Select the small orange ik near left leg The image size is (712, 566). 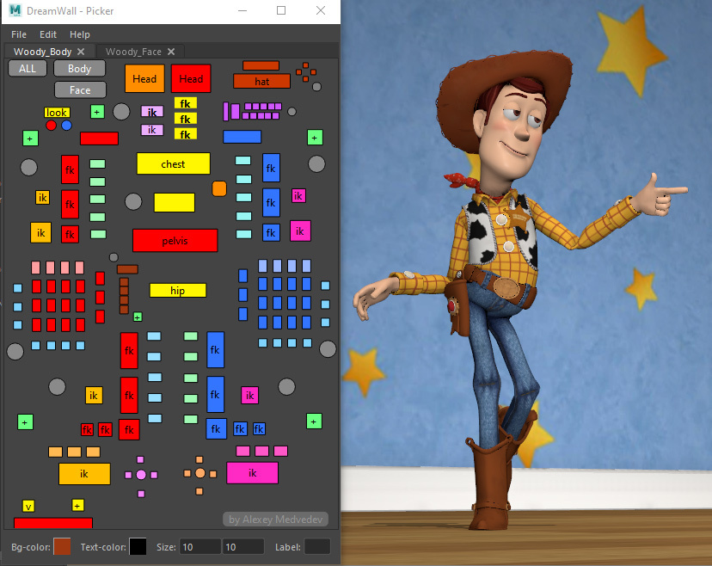94,395
